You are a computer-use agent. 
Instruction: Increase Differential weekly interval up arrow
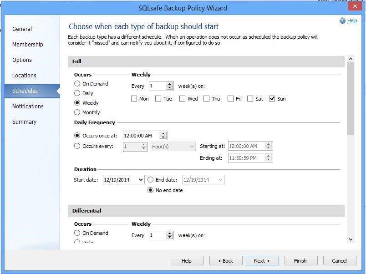(170, 233)
